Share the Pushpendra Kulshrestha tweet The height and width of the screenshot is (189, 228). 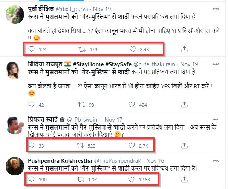pos(184,180)
